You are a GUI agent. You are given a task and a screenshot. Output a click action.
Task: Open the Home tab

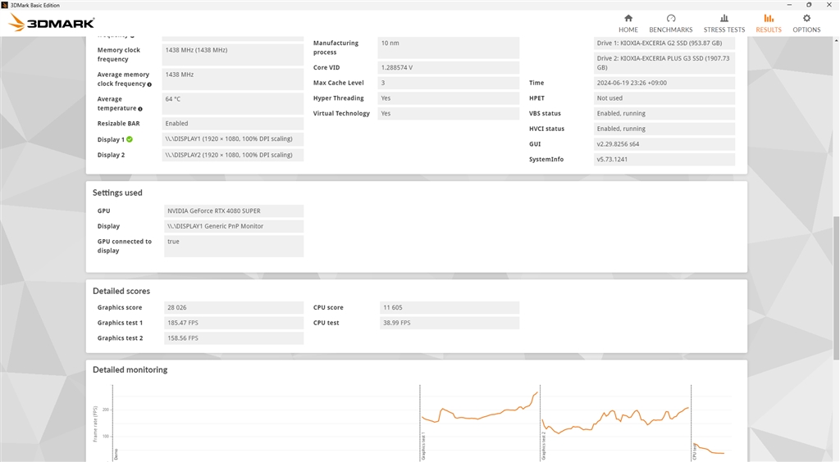(628, 24)
